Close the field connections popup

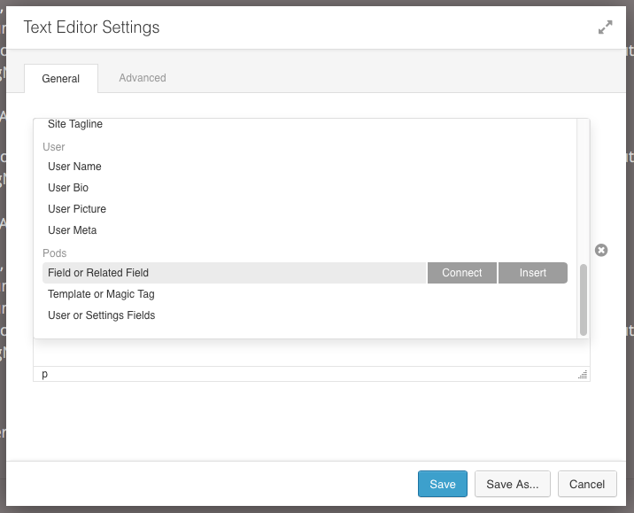(601, 251)
